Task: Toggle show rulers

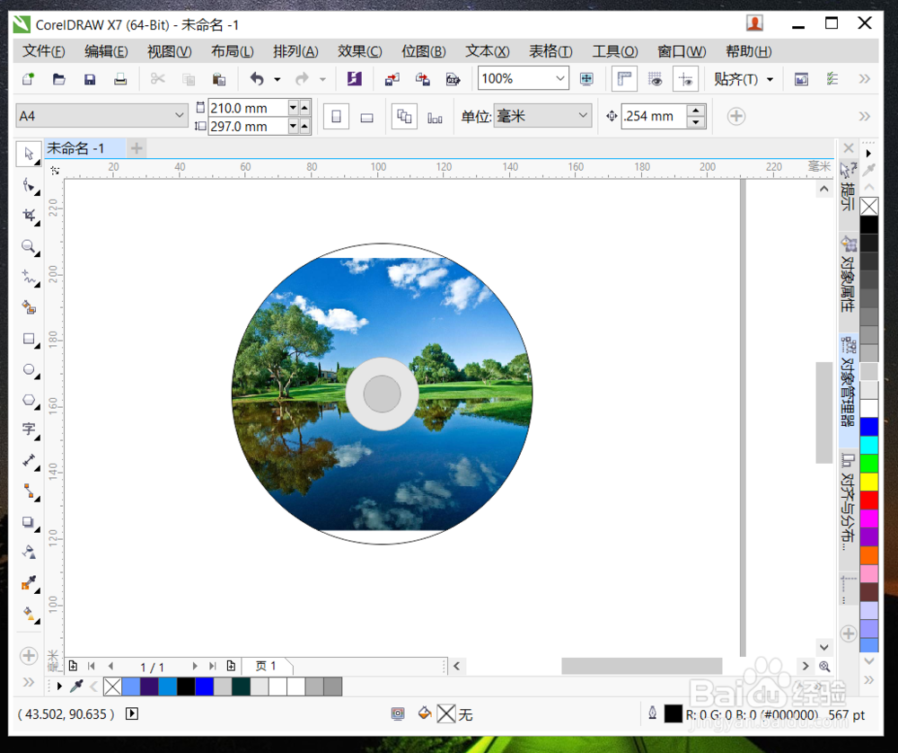Action: point(624,79)
